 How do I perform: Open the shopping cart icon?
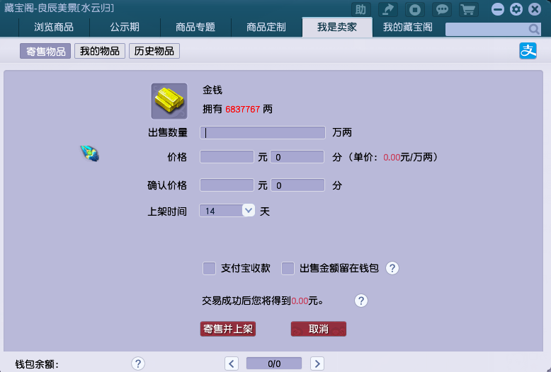(x=467, y=9)
